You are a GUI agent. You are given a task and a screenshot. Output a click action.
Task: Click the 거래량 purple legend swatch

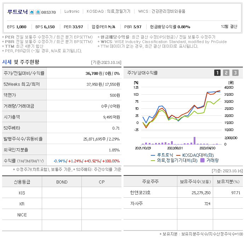pyautogui.click(x=203, y=160)
